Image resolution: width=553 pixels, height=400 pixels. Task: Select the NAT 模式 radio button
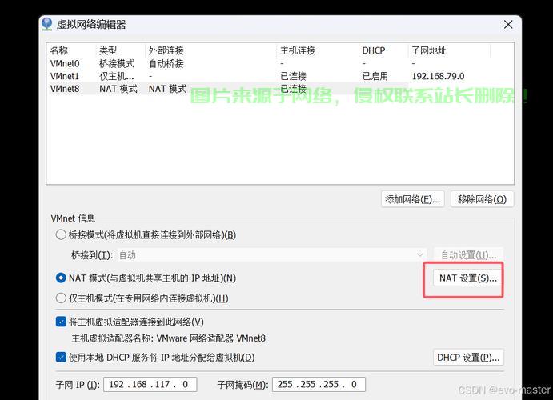point(61,278)
